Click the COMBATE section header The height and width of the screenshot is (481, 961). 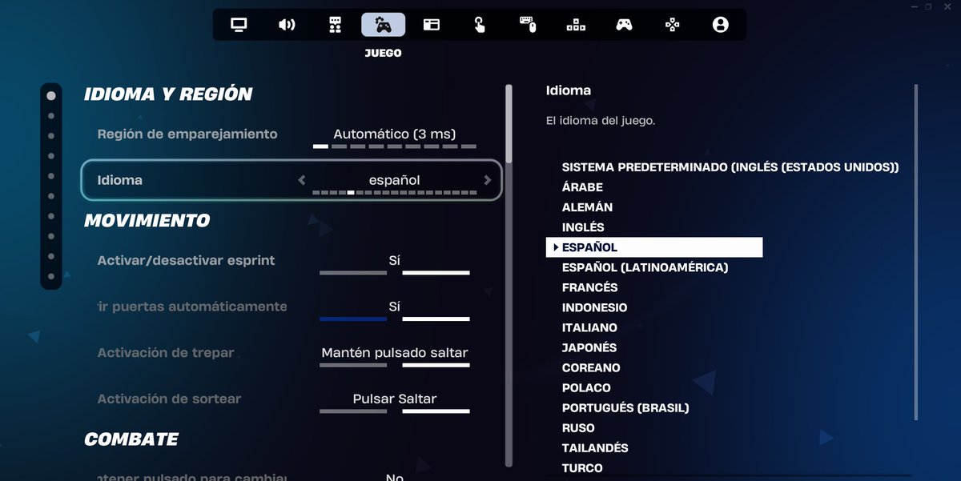[x=131, y=439]
